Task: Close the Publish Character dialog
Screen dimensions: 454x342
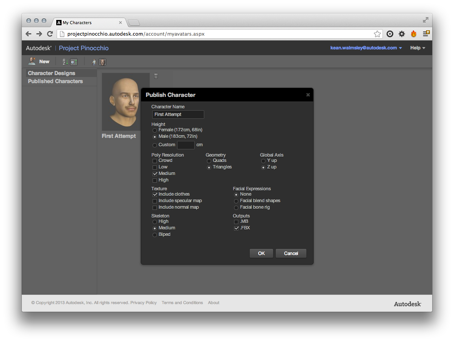Action: [x=308, y=95]
